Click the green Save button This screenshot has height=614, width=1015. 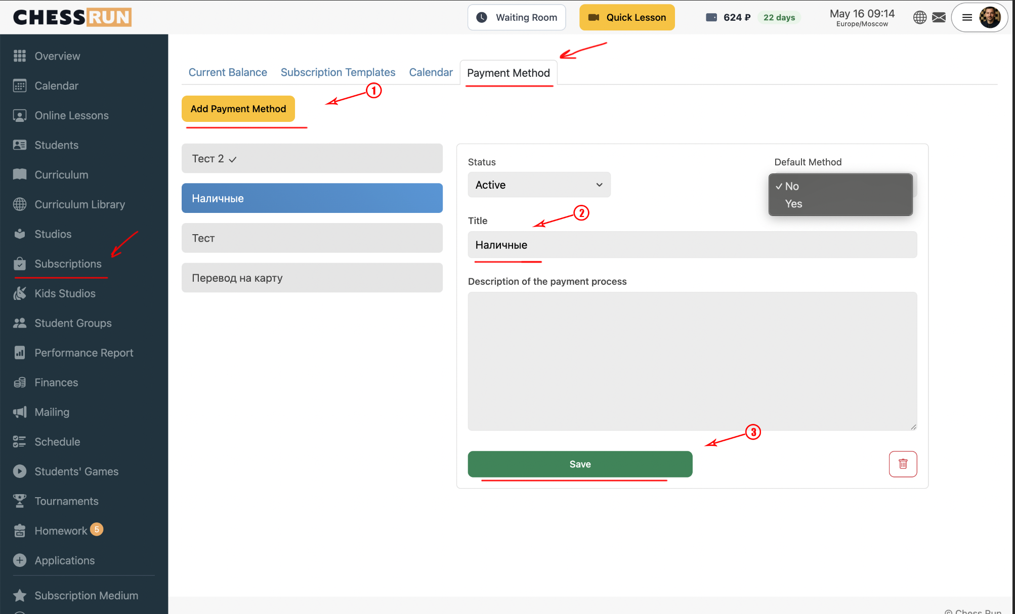(580, 464)
